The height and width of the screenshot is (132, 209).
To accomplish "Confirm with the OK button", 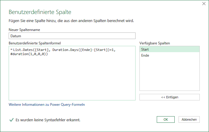I will point(166,119).
